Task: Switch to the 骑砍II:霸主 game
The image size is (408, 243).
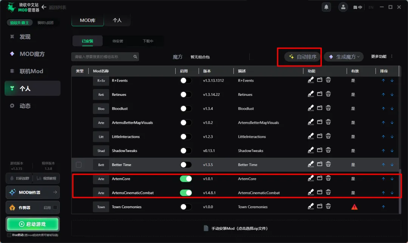Action: (20, 23)
